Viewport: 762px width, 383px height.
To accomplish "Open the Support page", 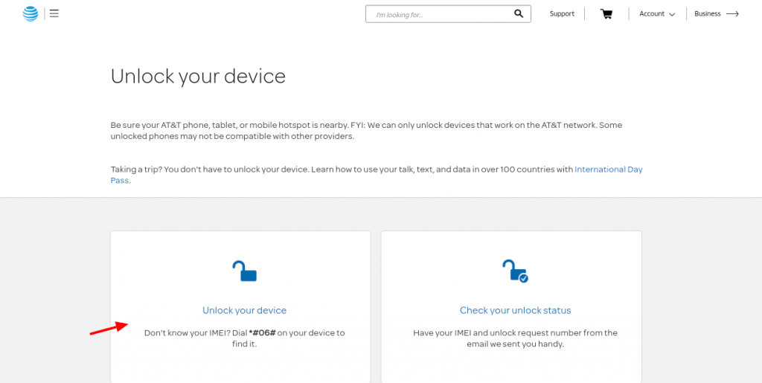I will [562, 14].
